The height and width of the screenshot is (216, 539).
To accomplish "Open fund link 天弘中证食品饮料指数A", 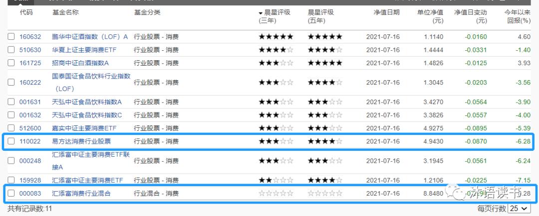I will [87, 102].
